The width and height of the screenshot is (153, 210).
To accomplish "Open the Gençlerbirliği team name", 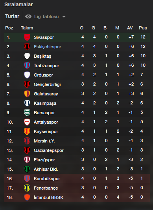I will coord(47,84).
